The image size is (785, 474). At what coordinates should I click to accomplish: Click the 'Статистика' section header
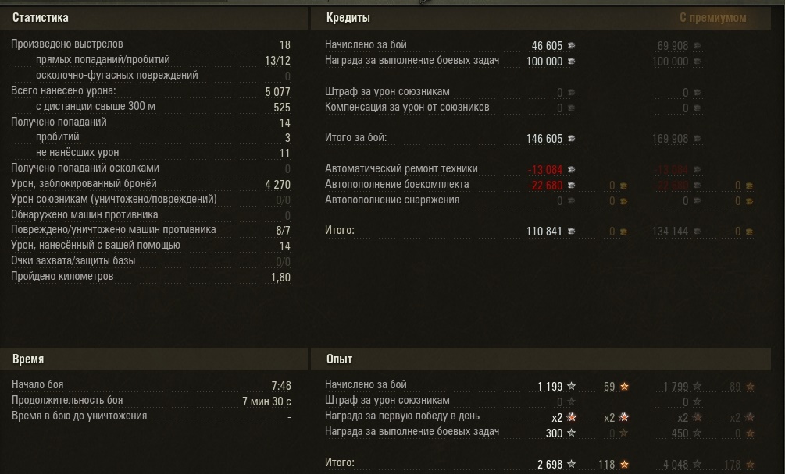[x=40, y=17]
